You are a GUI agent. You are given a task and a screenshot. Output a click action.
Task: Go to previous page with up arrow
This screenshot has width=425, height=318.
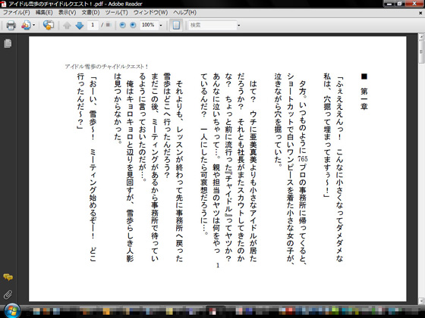(x=67, y=26)
